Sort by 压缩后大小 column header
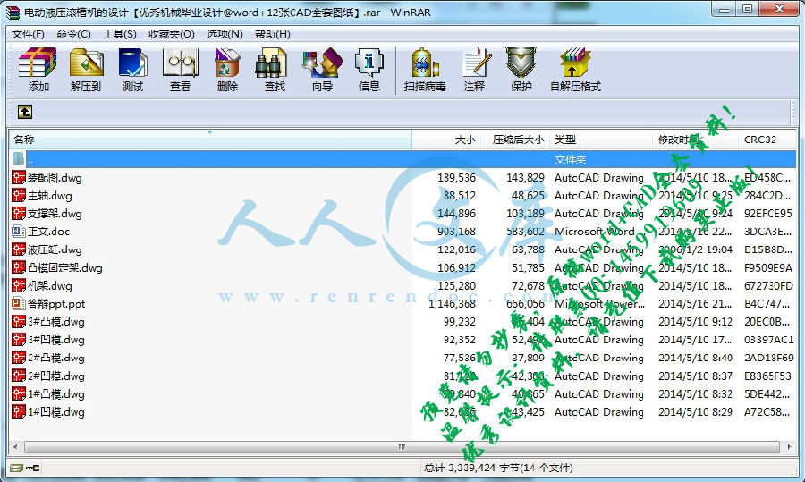 515,140
